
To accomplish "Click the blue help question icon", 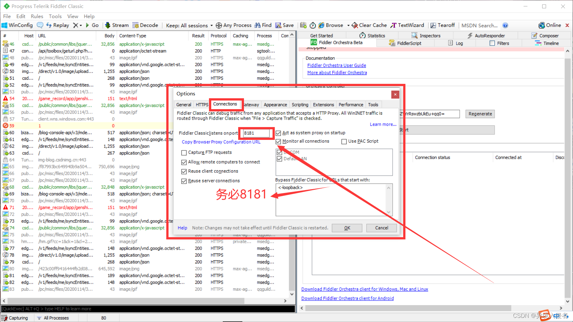I will (505, 25).
